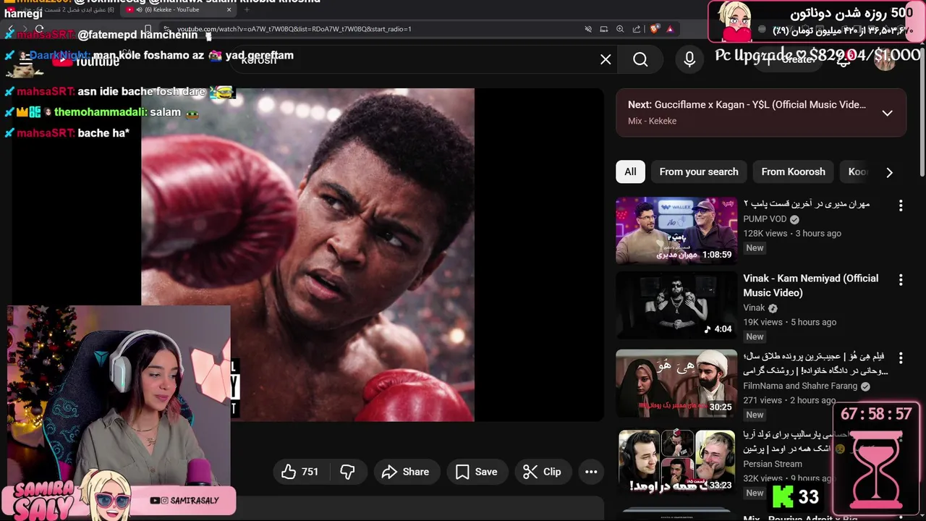Select the From Koorosh chip
The image size is (926, 521).
[793, 171]
